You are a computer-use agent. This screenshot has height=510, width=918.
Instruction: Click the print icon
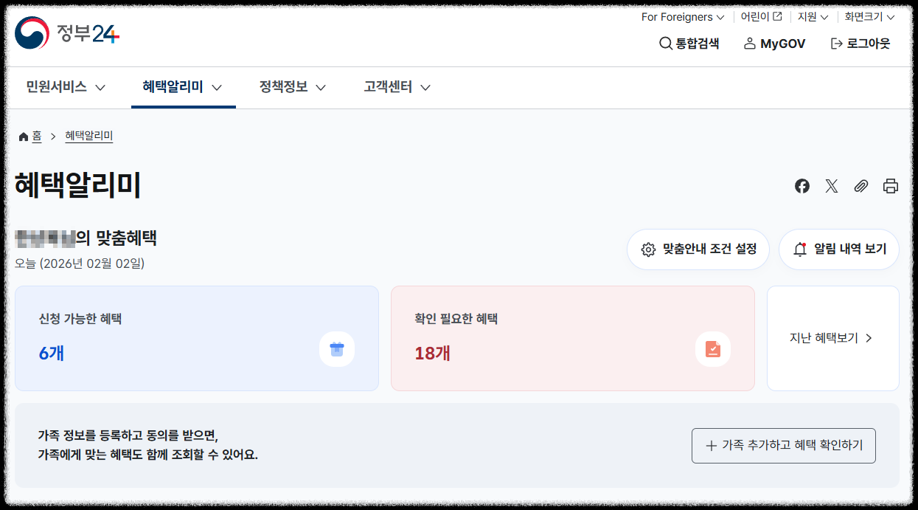(890, 186)
